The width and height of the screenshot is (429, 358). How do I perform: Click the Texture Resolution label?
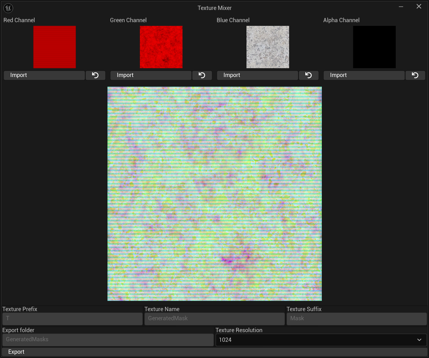point(239,330)
